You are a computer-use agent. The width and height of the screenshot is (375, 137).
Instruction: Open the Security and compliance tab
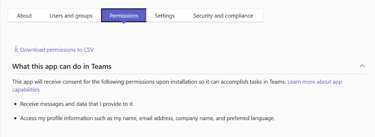223,16
